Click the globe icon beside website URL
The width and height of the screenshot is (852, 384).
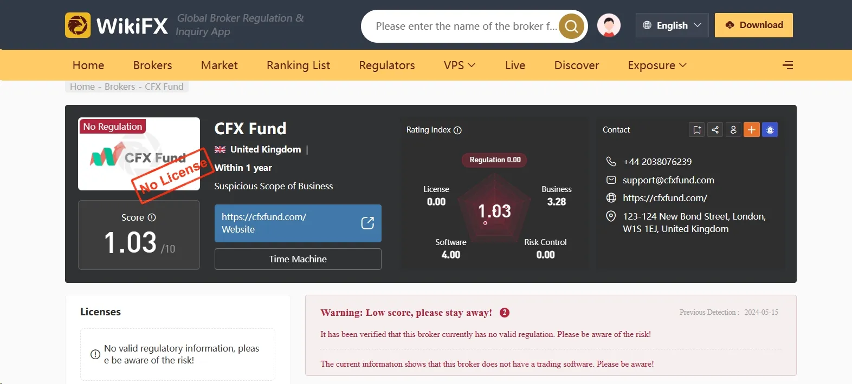611,198
